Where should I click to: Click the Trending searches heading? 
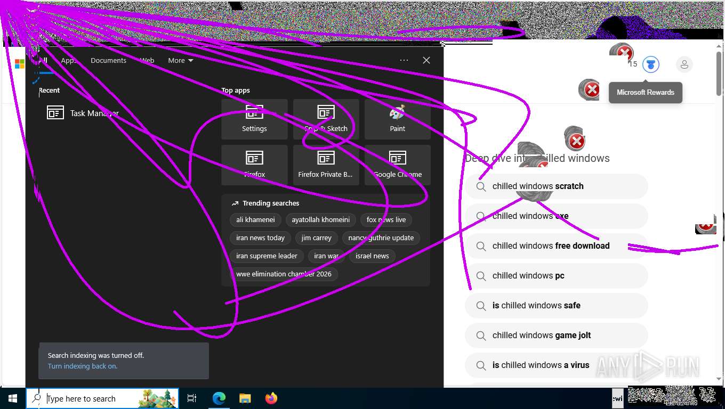271,203
